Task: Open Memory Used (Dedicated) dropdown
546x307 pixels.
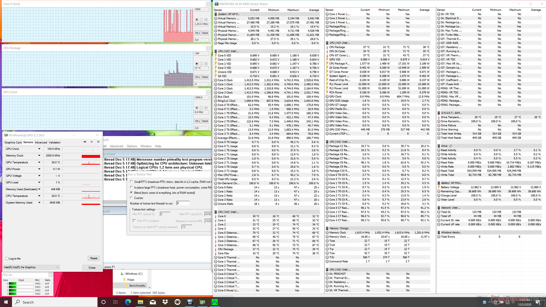Action: coord(39,189)
